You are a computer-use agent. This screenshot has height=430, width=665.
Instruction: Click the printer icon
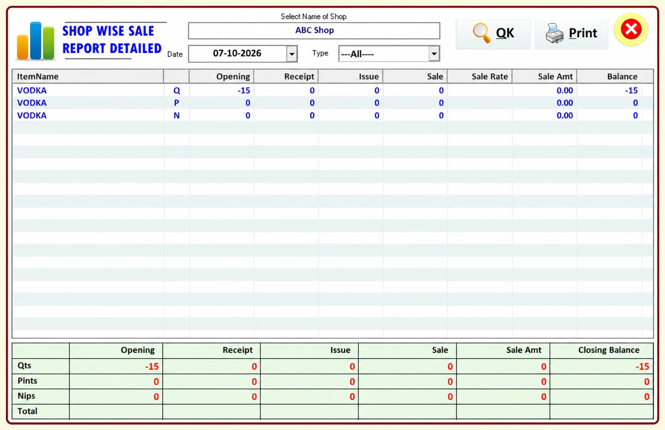(555, 33)
